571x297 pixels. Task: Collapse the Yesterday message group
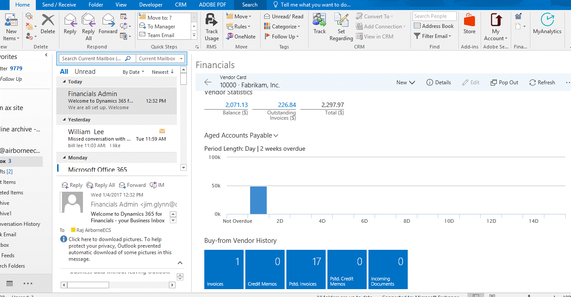click(x=65, y=120)
